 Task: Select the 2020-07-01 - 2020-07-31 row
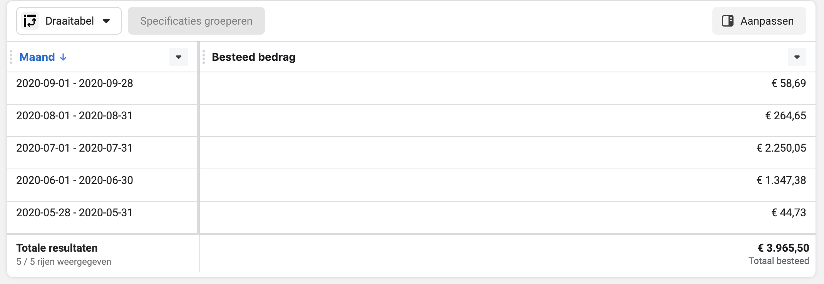coord(411,153)
